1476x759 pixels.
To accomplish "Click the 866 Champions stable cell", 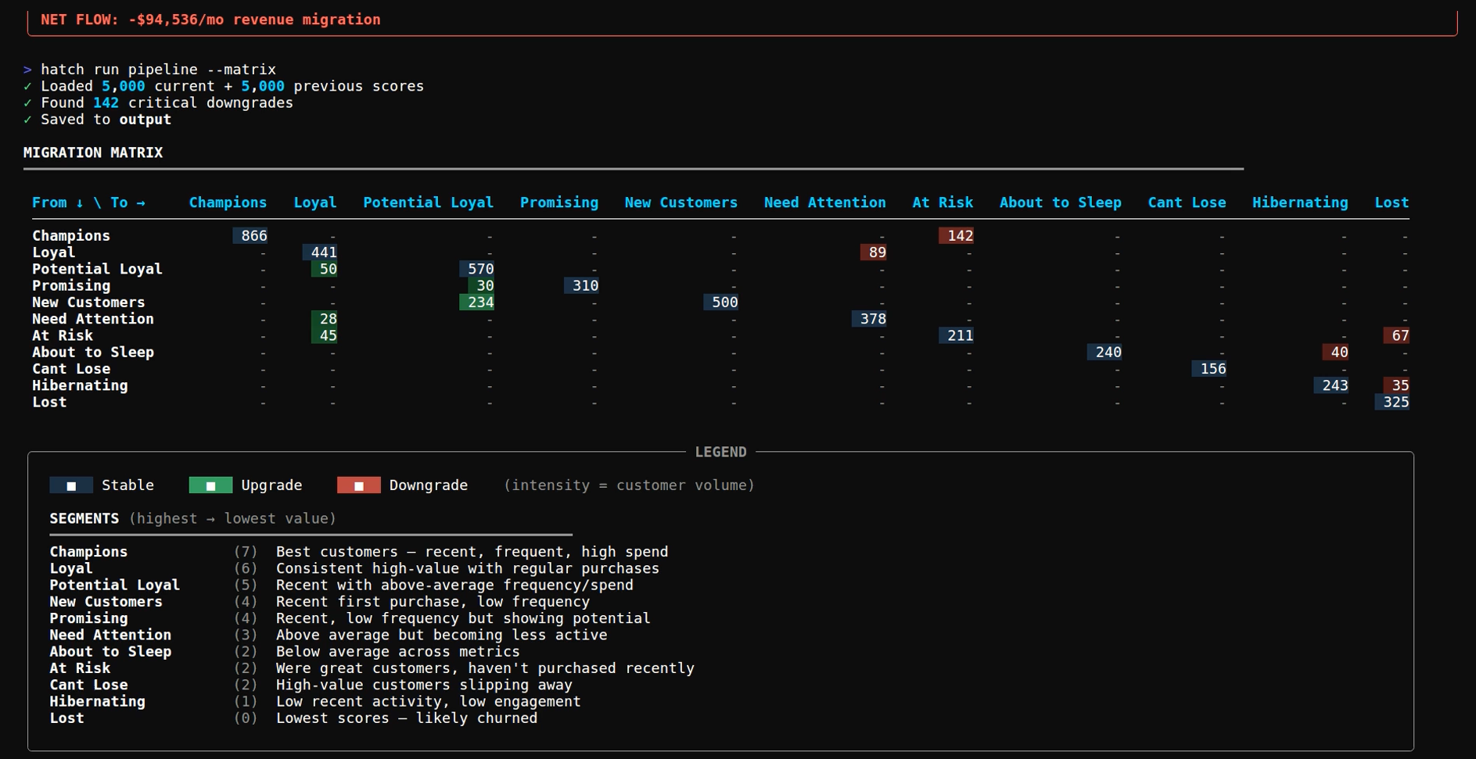I will (250, 236).
